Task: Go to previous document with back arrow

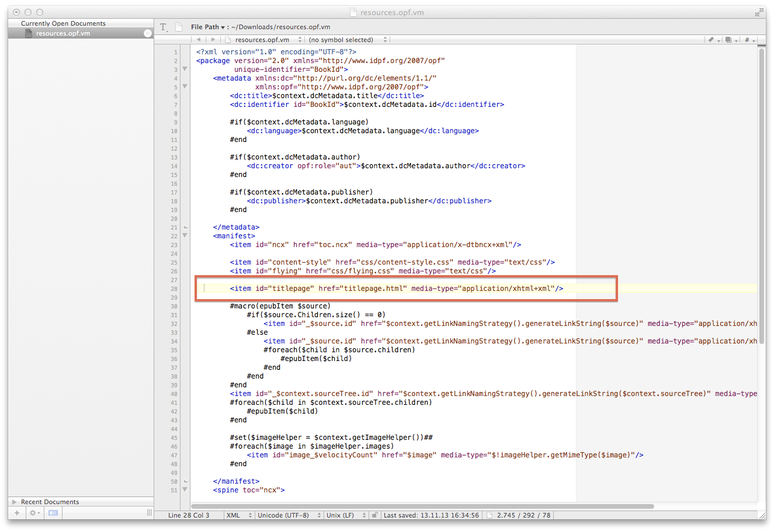Action: coord(199,40)
